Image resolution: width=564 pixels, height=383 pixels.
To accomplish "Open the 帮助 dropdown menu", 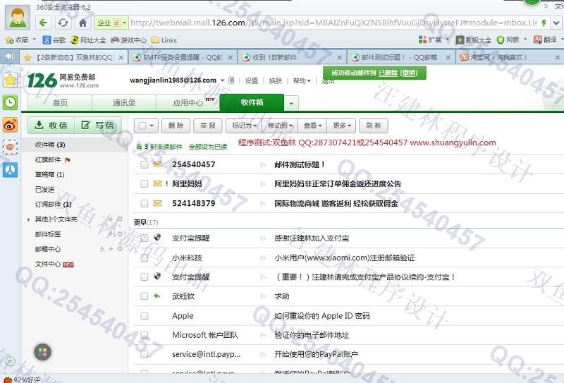I will coord(302,80).
